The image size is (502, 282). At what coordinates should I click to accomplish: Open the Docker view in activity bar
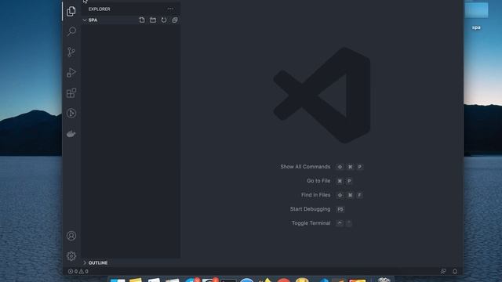71,134
